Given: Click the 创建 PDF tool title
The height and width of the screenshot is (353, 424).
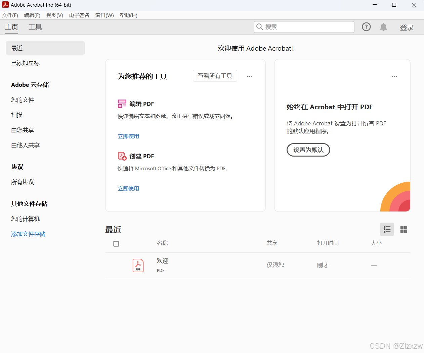Looking at the screenshot, I should click(142, 156).
